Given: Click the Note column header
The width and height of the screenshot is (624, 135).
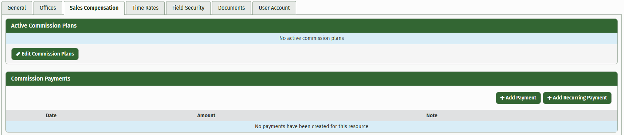Looking at the screenshot, I should point(432,115).
